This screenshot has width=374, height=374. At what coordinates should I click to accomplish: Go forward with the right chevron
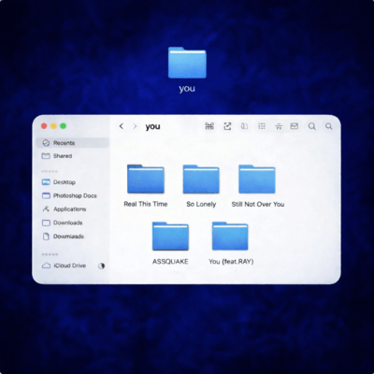point(135,126)
